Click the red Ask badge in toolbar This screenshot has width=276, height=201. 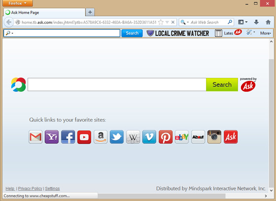[238, 32]
